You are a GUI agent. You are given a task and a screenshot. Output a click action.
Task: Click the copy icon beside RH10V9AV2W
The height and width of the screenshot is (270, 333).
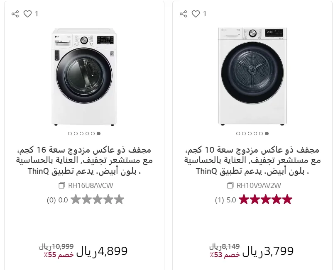[230, 185]
